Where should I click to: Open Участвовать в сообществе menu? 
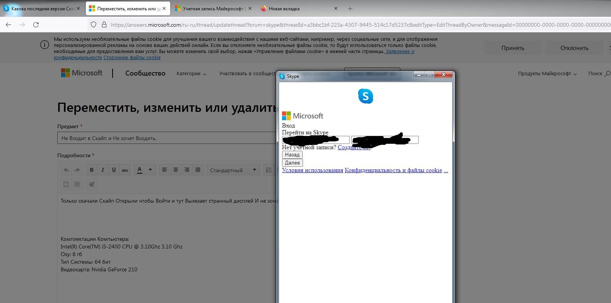pos(247,74)
